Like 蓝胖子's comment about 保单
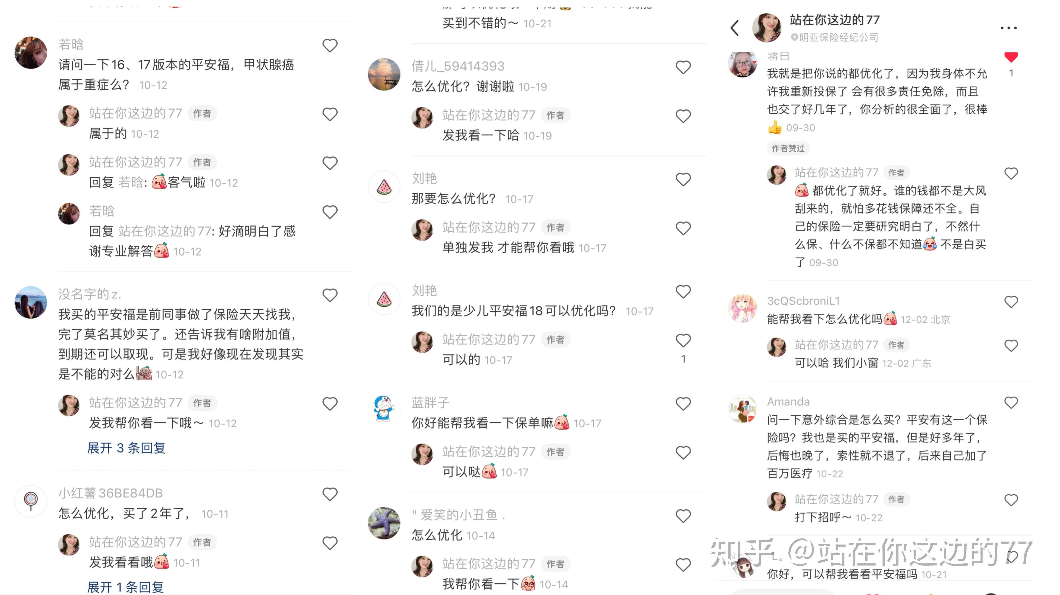This screenshot has height=595, width=1060. tap(683, 404)
